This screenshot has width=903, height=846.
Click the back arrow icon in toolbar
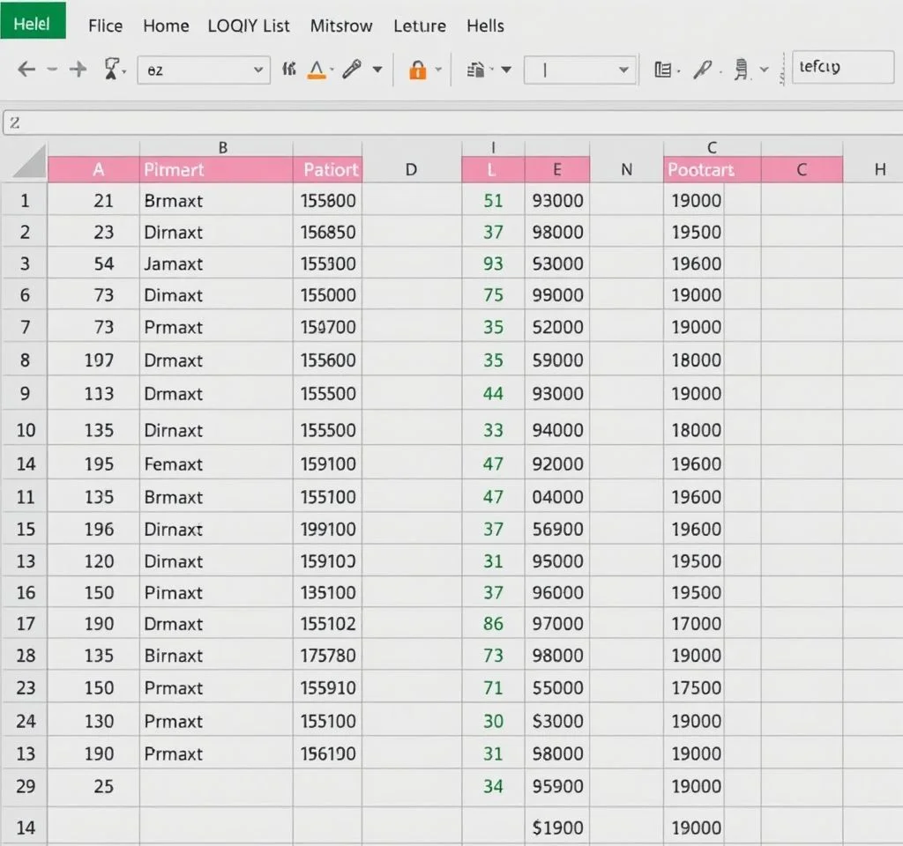coord(26,70)
